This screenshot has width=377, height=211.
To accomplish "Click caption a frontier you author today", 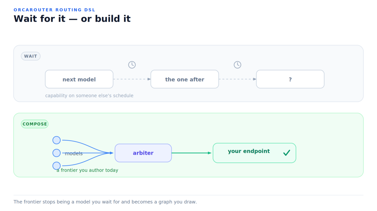I will coord(87,170).
